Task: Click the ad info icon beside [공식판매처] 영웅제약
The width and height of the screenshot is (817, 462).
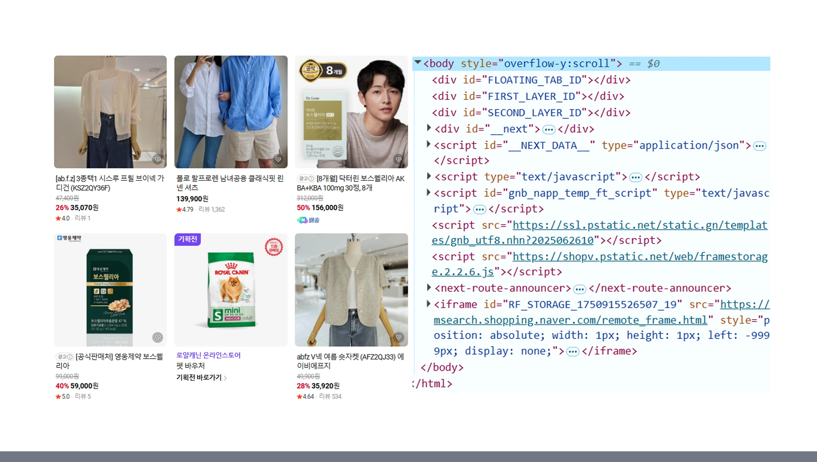Action: 70,357
